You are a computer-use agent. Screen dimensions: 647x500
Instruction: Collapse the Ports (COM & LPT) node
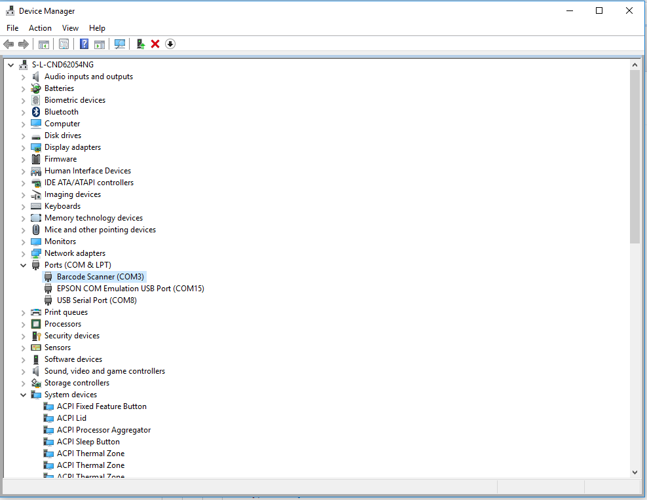(x=24, y=266)
